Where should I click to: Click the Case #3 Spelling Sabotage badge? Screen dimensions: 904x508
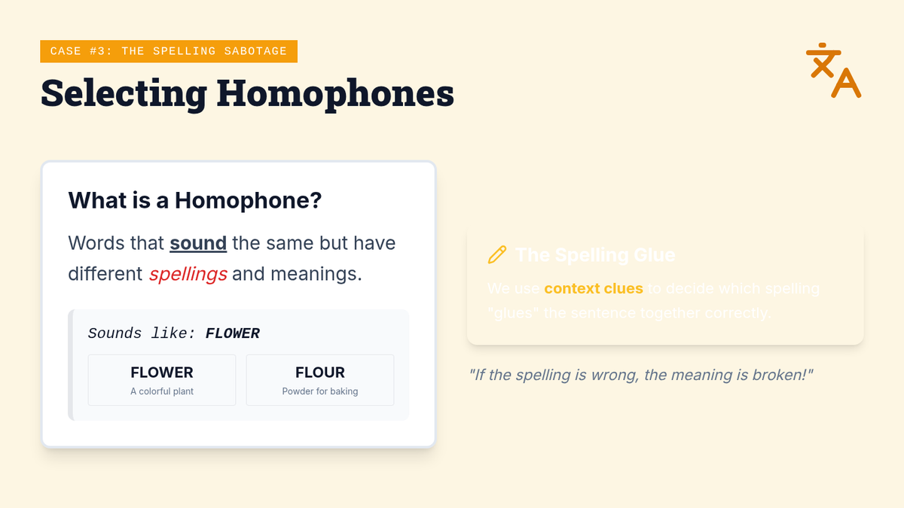[169, 51]
